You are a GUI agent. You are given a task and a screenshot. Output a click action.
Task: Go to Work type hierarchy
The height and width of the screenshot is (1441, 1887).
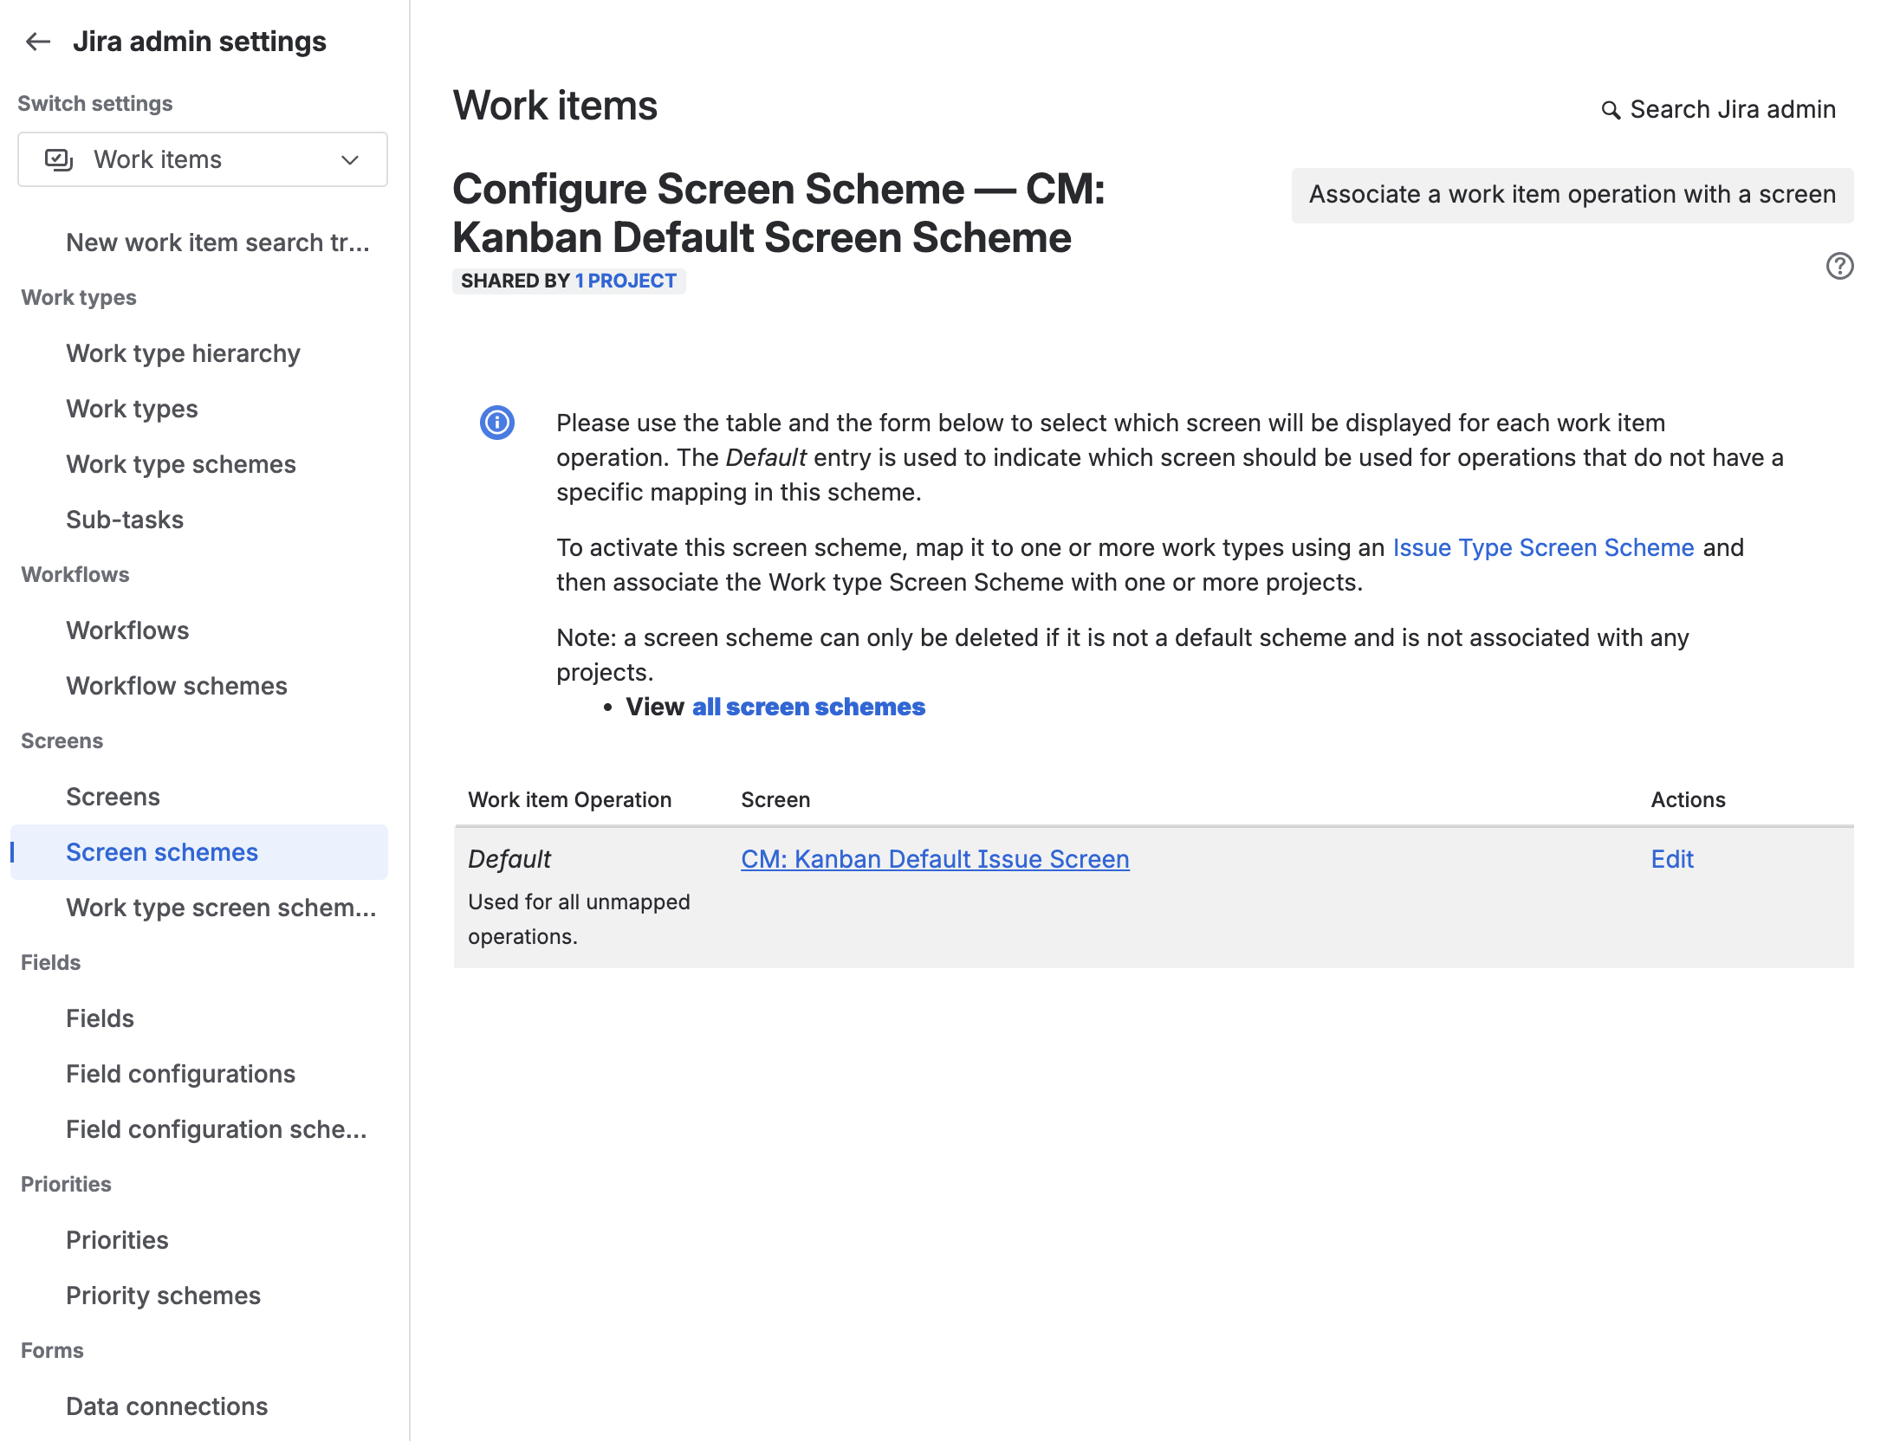coord(183,353)
